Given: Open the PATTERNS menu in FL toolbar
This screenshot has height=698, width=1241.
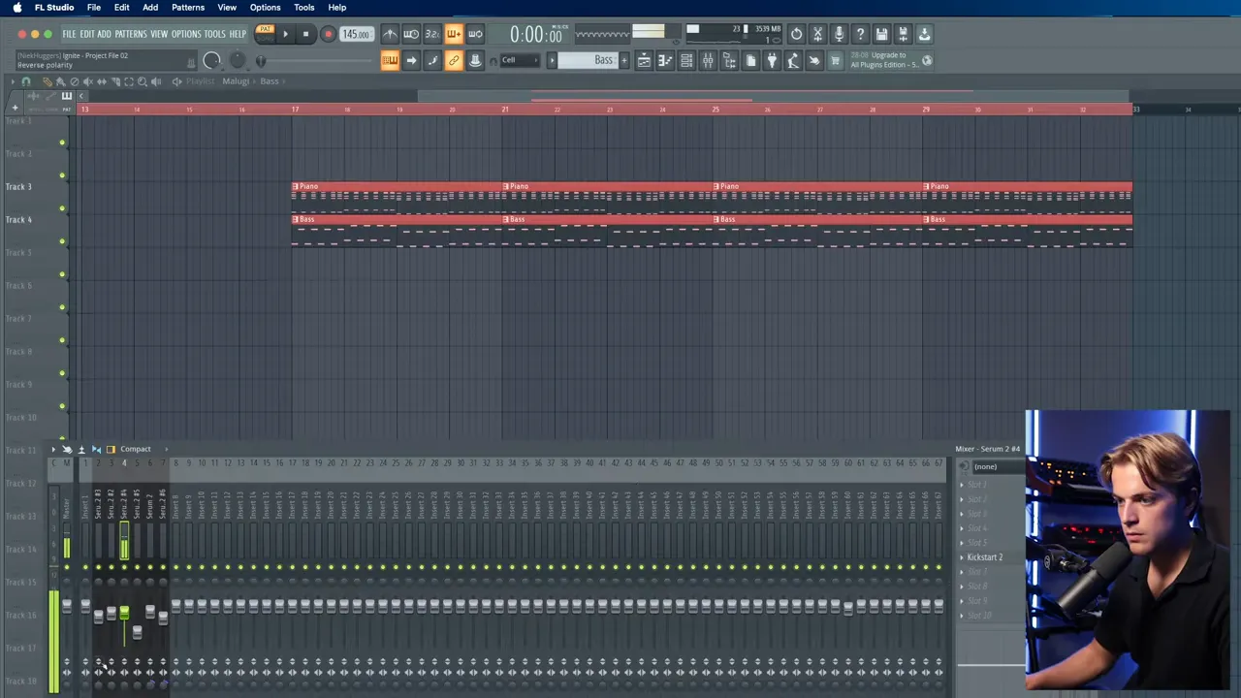Looking at the screenshot, I should 130,34.
